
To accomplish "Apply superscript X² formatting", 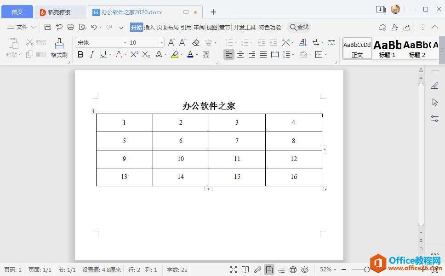I will pos(135,54).
